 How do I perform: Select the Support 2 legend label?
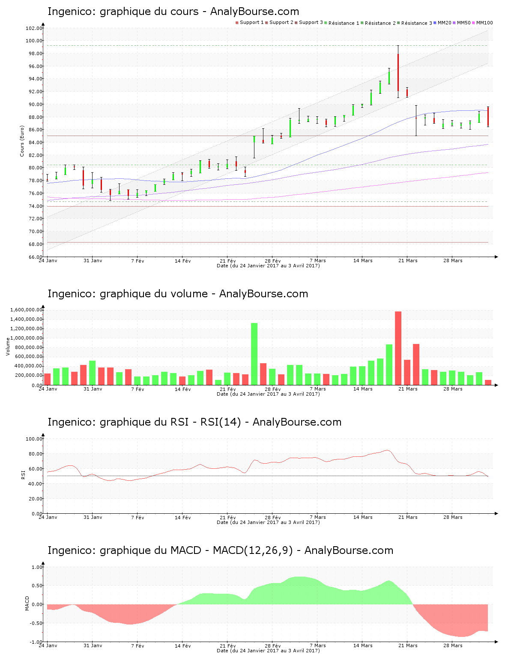tap(281, 23)
